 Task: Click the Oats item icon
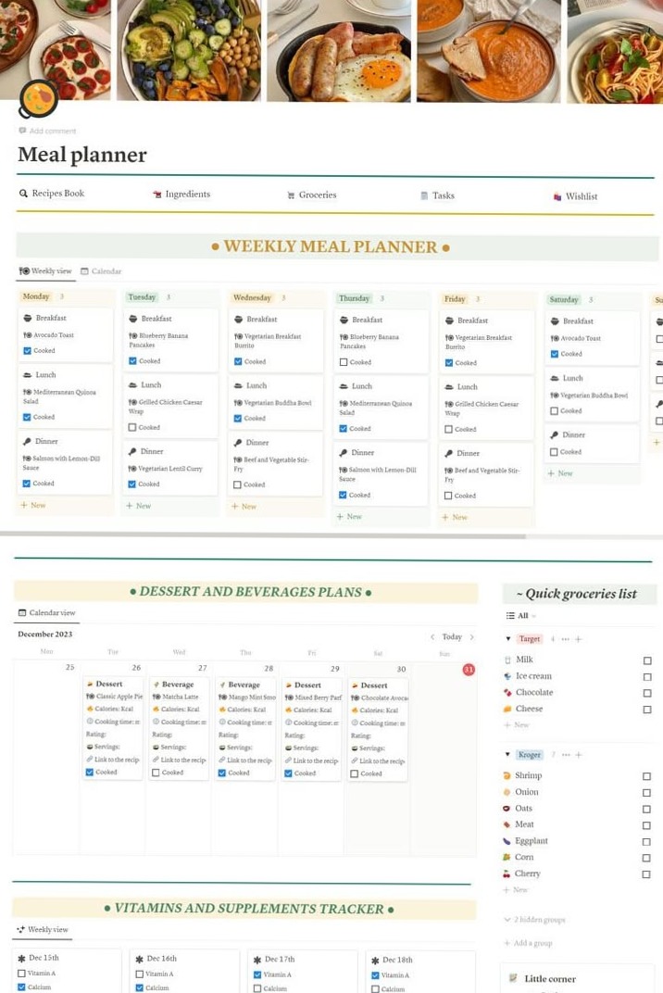tap(507, 808)
